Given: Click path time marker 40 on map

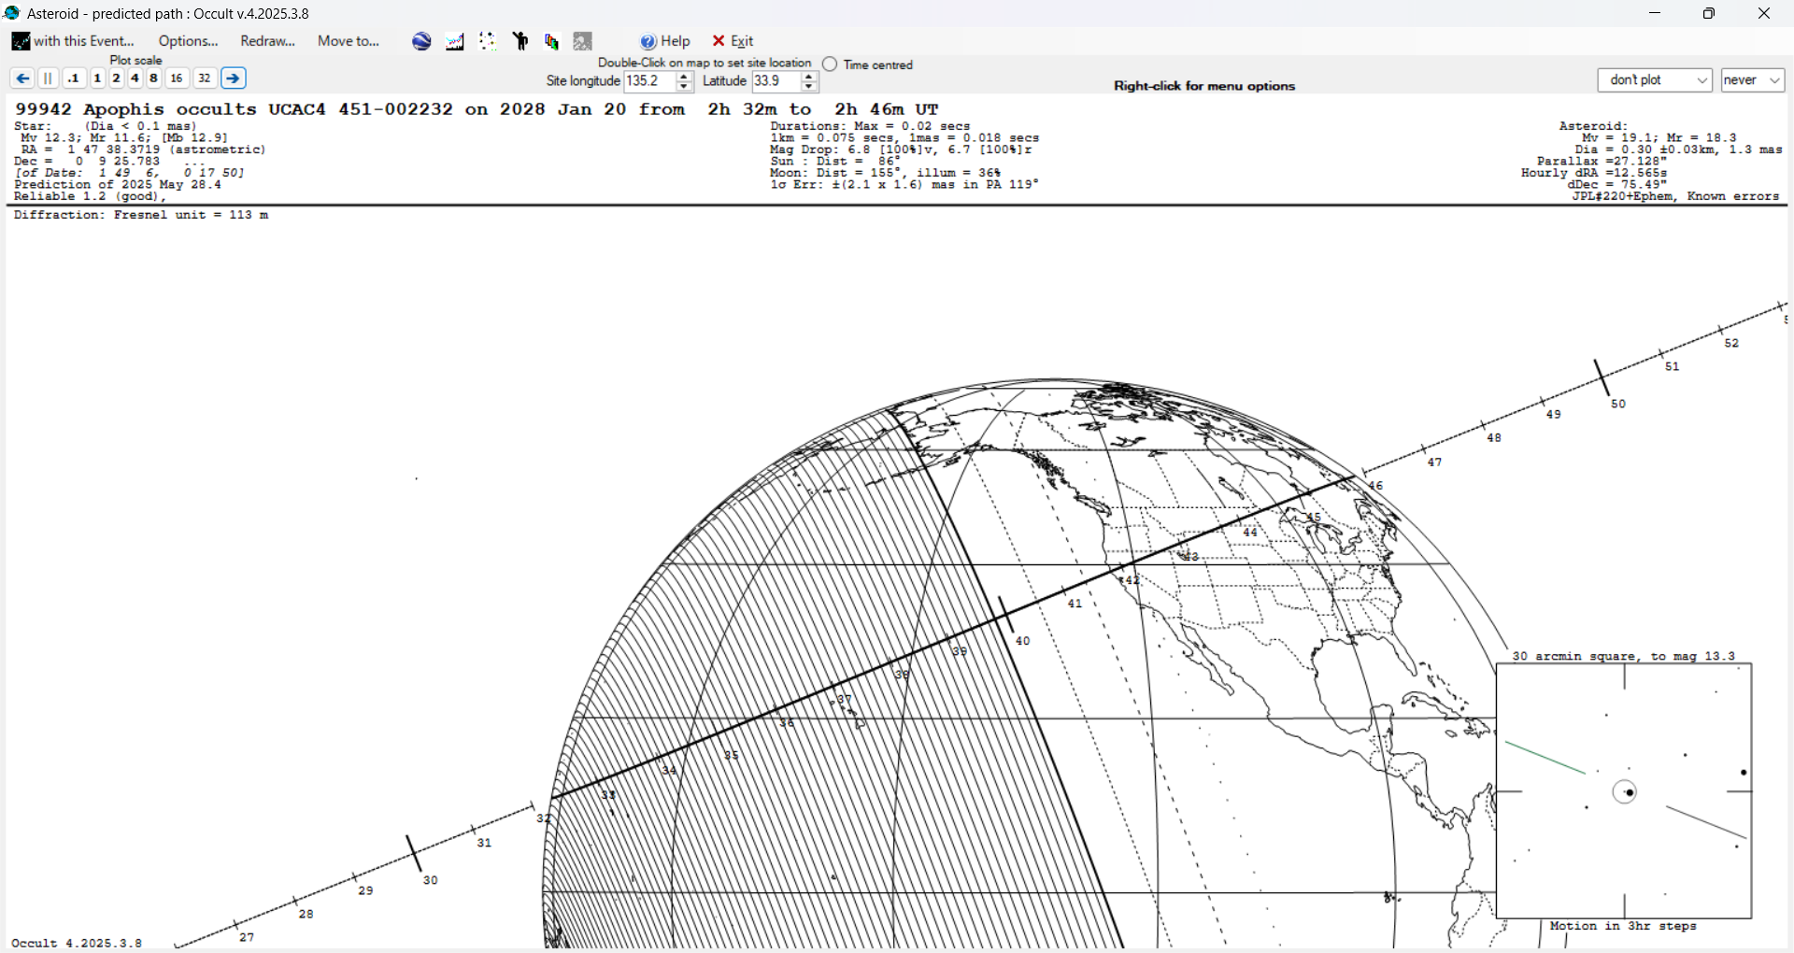Looking at the screenshot, I should (1022, 641).
